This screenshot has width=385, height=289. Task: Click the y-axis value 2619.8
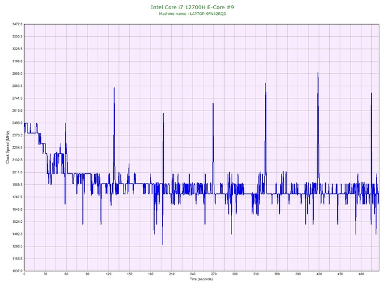tap(17, 111)
